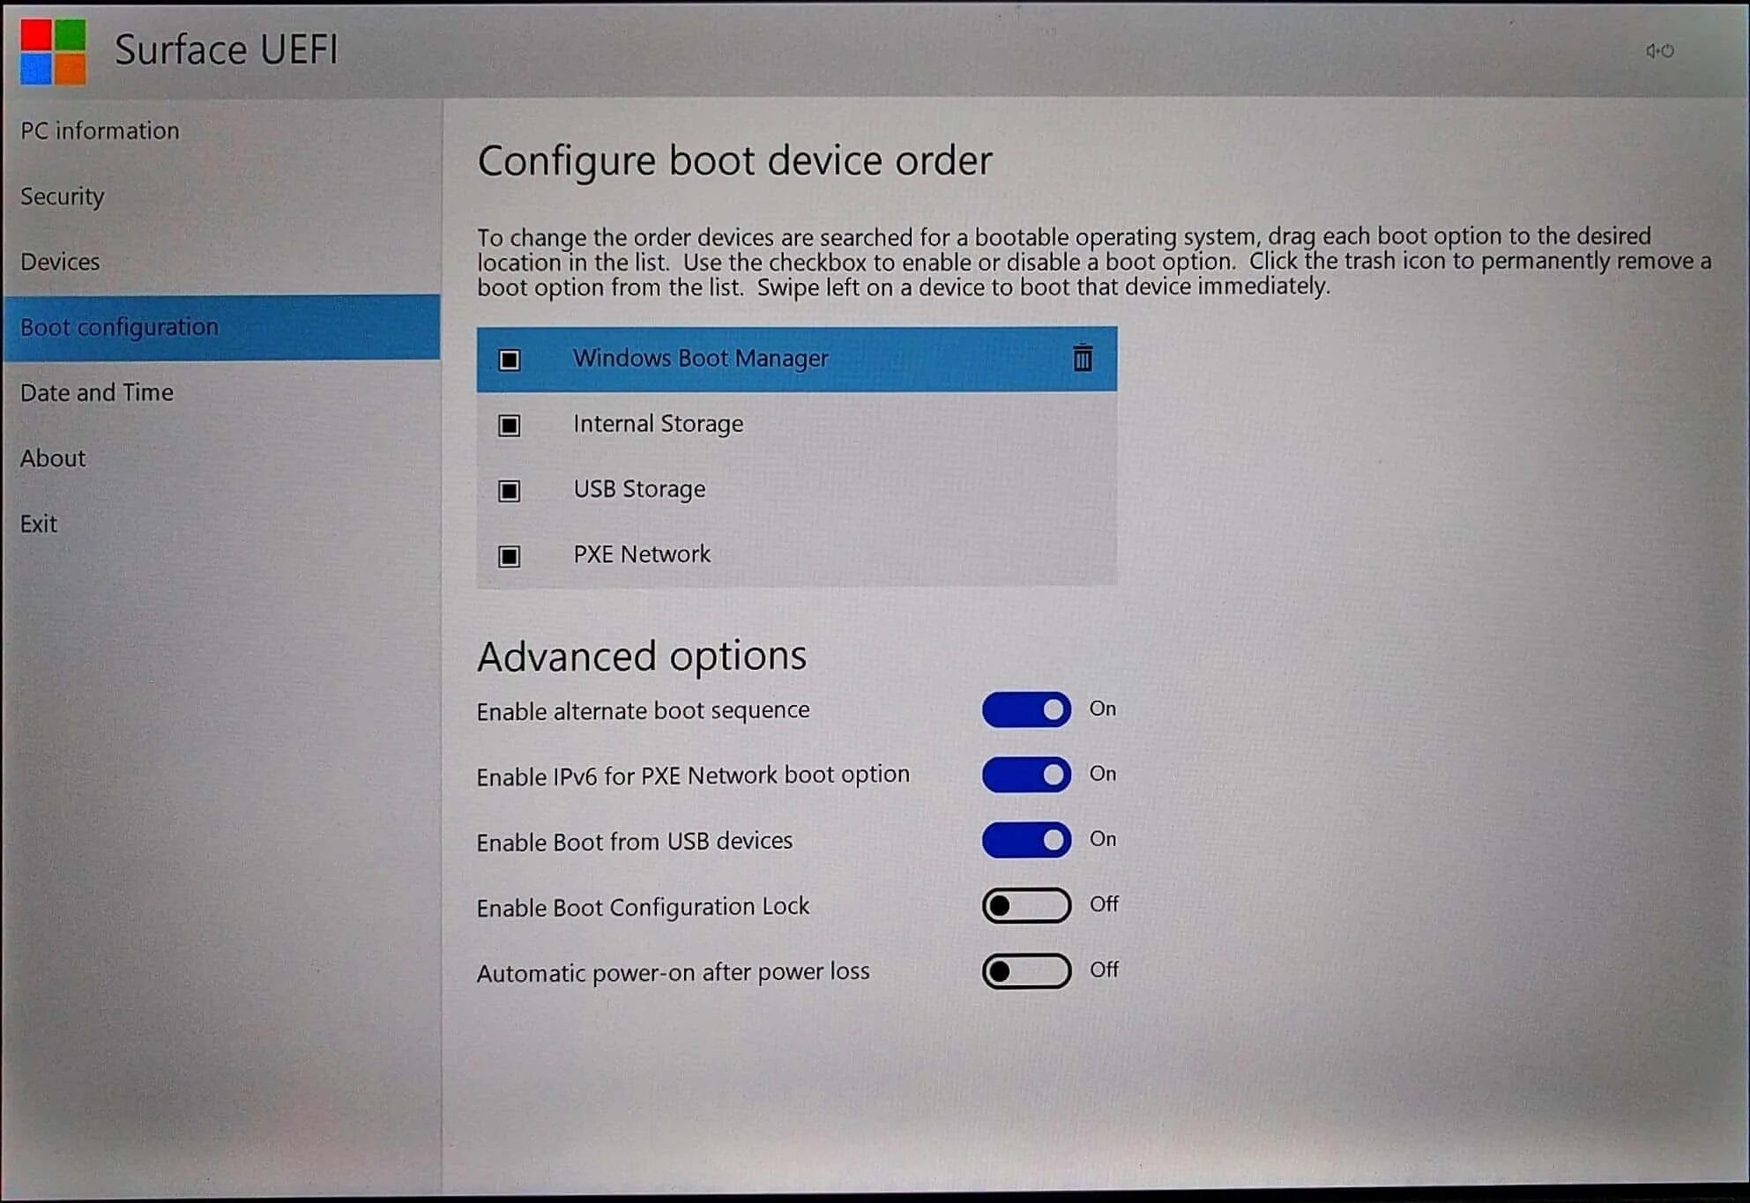Click the Windows Boot Manager trash icon
Image resolution: width=1750 pixels, height=1203 pixels.
tap(1080, 356)
